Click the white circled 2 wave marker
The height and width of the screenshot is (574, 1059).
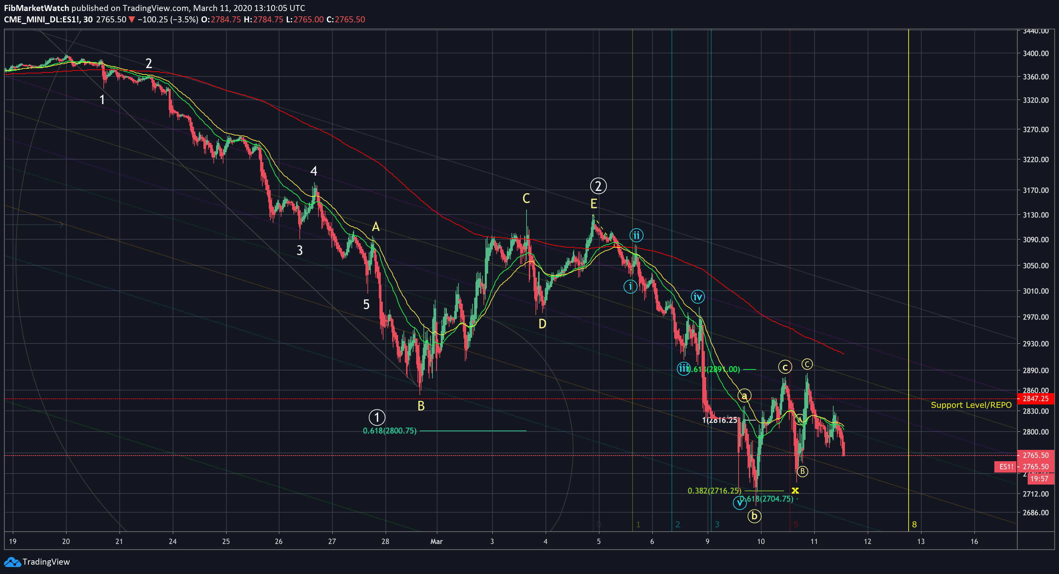pyautogui.click(x=598, y=186)
